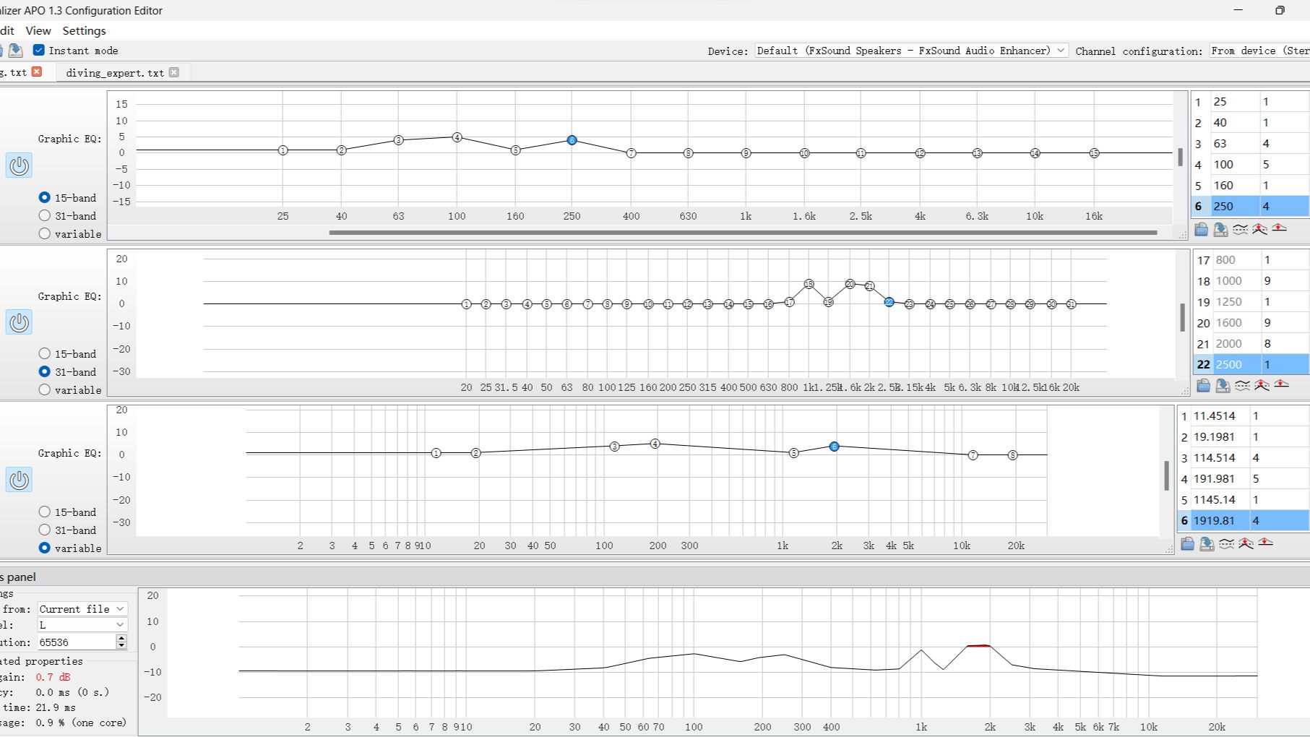Click import icon under 31-band EQ table

click(1203, 385)
